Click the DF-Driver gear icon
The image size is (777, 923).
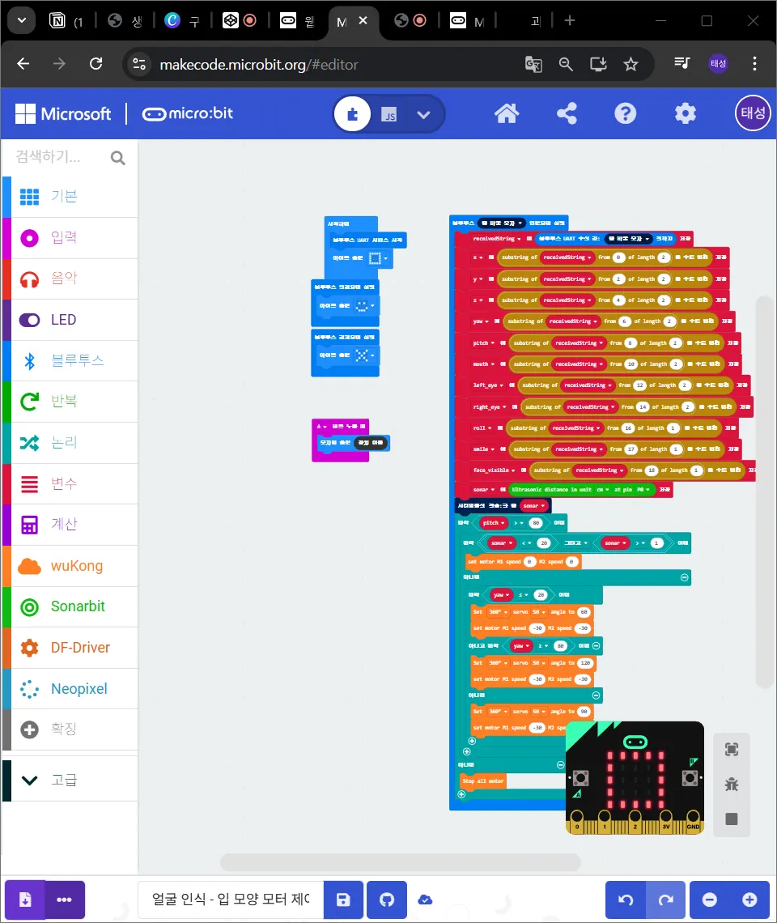[29, 648]
